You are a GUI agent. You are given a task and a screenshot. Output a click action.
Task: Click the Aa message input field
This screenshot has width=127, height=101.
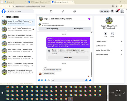[x=68, y=80]
